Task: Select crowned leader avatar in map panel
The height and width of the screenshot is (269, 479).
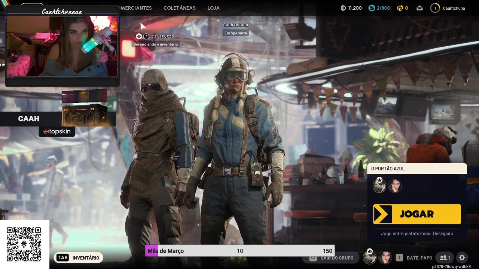Action: [x=379, y=185]
